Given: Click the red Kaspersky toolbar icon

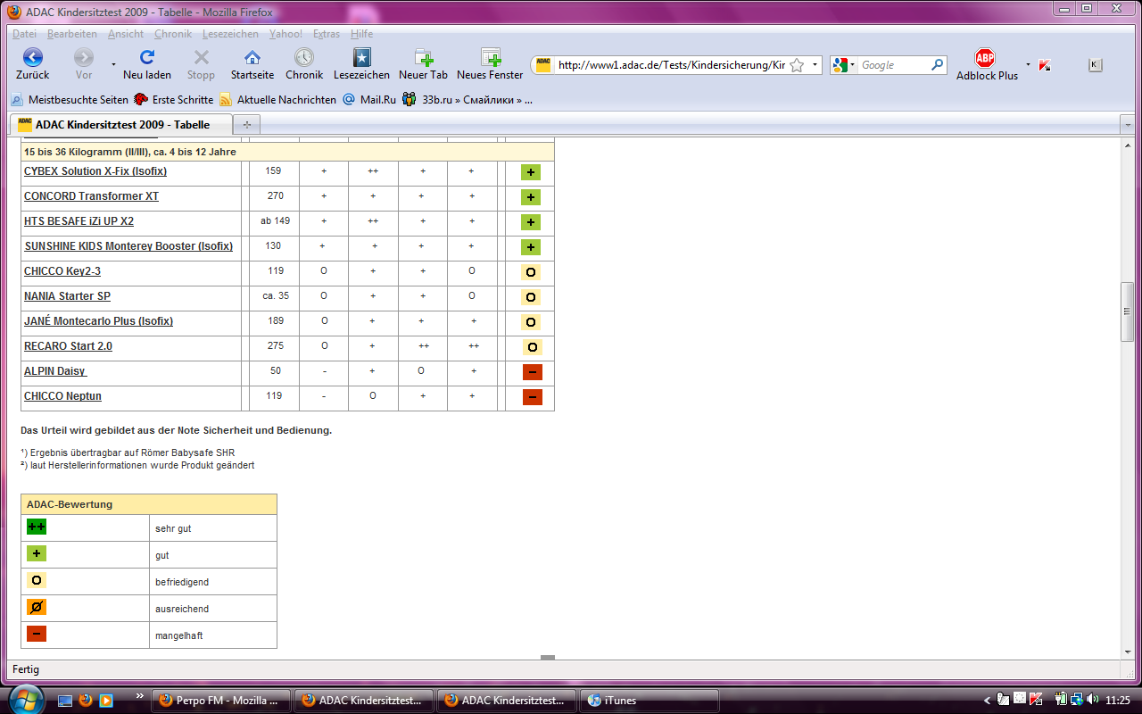Looking at the screenshot, I should (1044, 65).
